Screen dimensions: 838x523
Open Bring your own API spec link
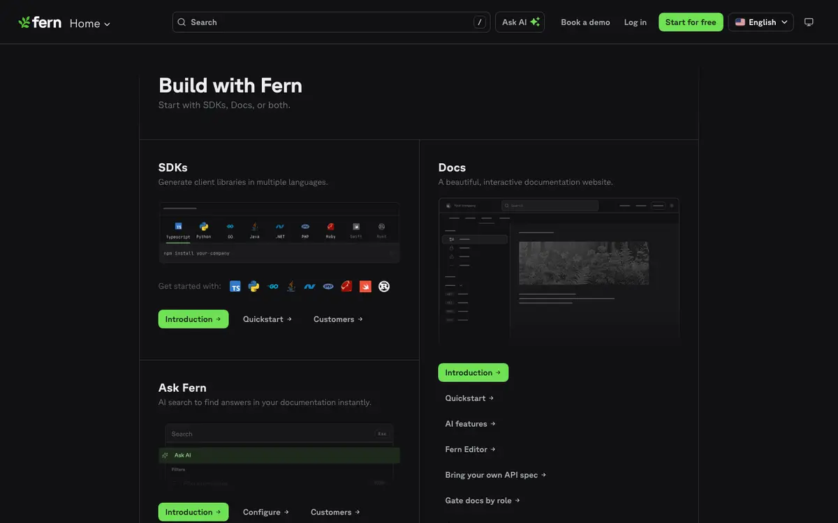(496, 475)
